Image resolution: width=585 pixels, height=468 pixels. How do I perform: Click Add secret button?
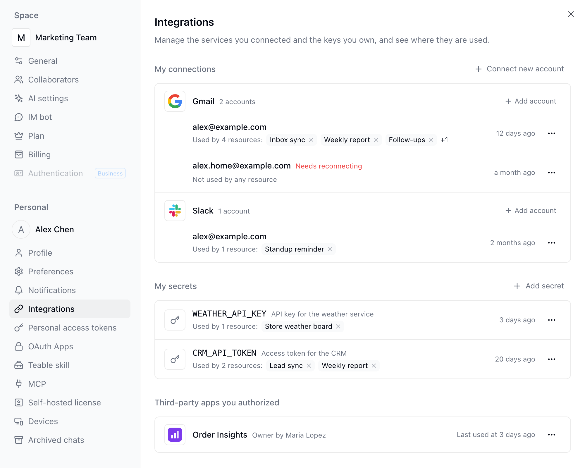point(539,286)
